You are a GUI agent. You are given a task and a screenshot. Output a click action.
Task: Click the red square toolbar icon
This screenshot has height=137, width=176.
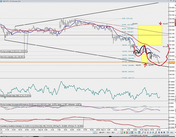[127, 132]
